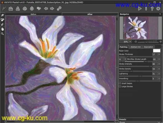
Task: Click the Navigator preview thumbnail
Action: coord(141,28)
